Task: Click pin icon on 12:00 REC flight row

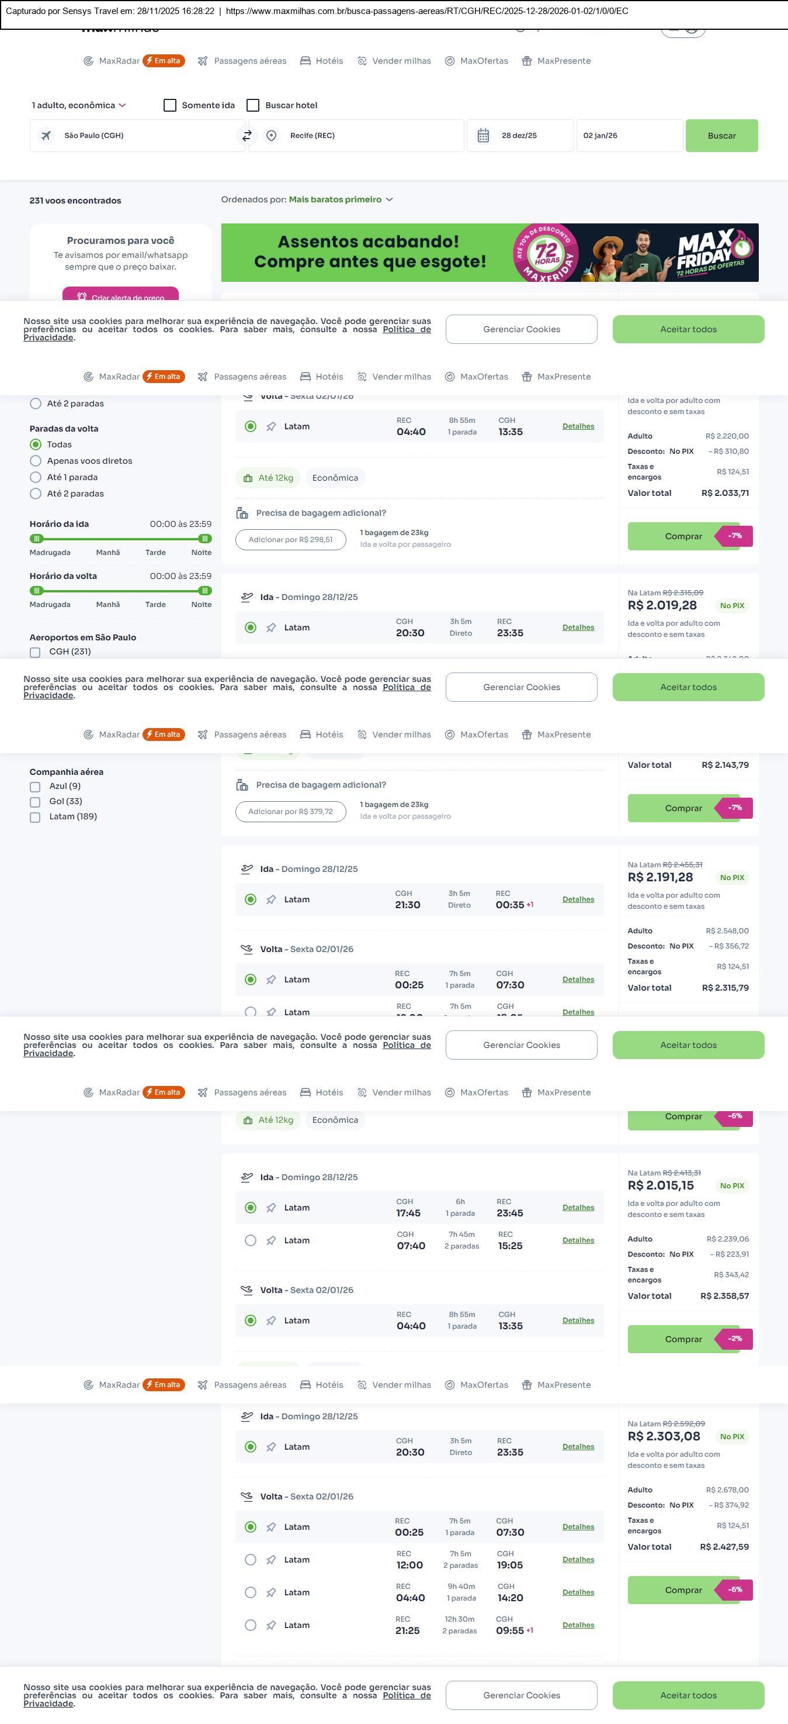Action: tap(270, 1559)
